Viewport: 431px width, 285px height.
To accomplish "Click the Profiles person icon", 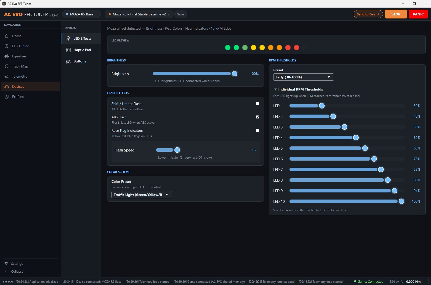I will (7, 97).
